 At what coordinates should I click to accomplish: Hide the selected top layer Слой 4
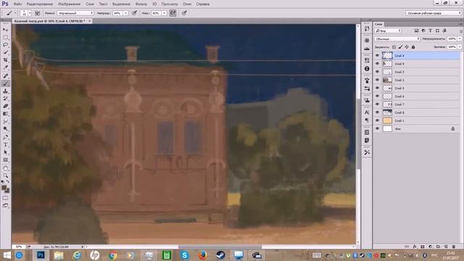(377, 56)
